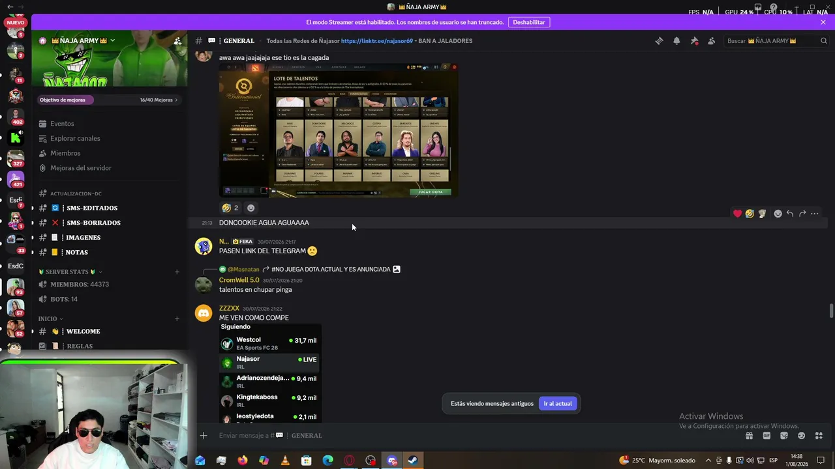Open VLC from the Windows taskbar
This screenshot has width=835, height=469.
tap(285, 461)
